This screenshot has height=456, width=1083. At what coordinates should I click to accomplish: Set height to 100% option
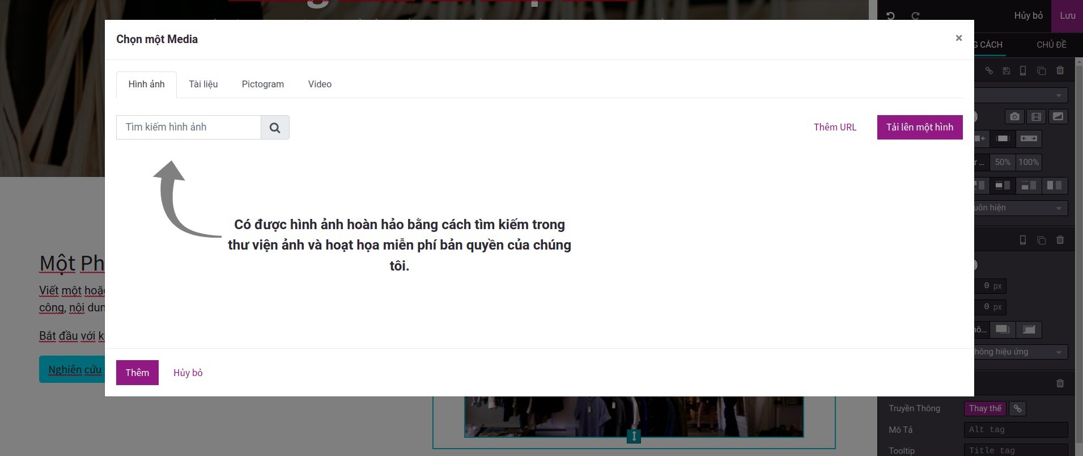tap(1028, 162)
